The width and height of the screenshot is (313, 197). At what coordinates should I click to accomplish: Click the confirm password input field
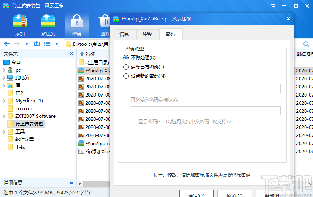click(x=205, y=111)
